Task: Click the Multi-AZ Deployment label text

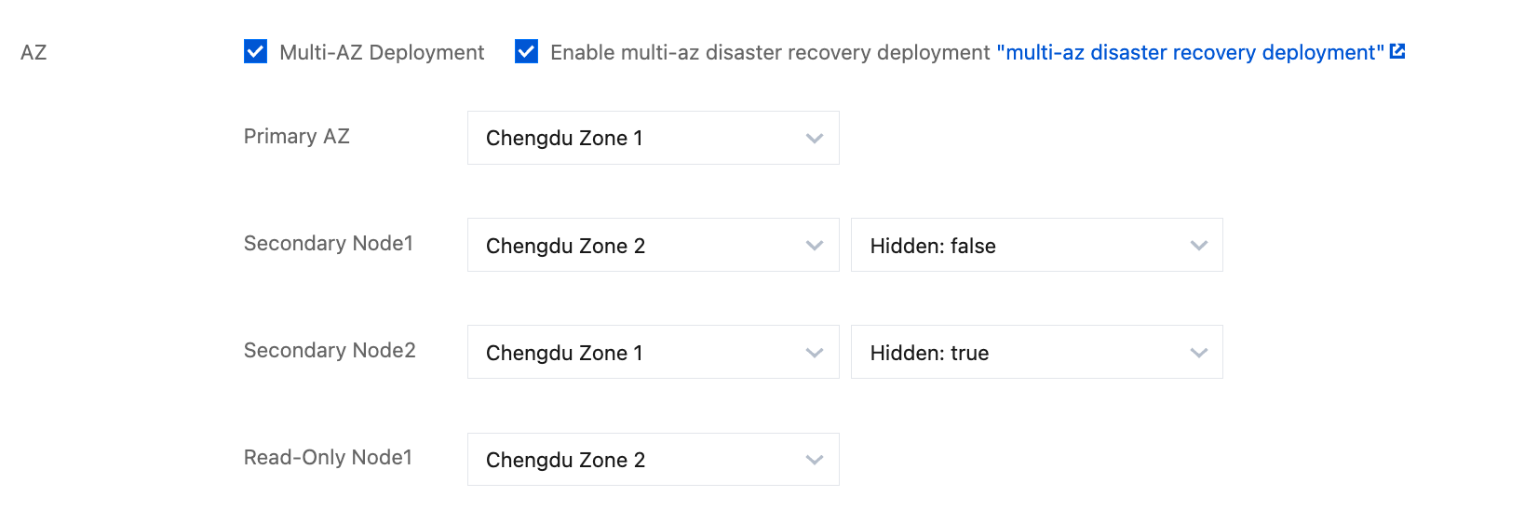Action: click(x=382, y=52)
